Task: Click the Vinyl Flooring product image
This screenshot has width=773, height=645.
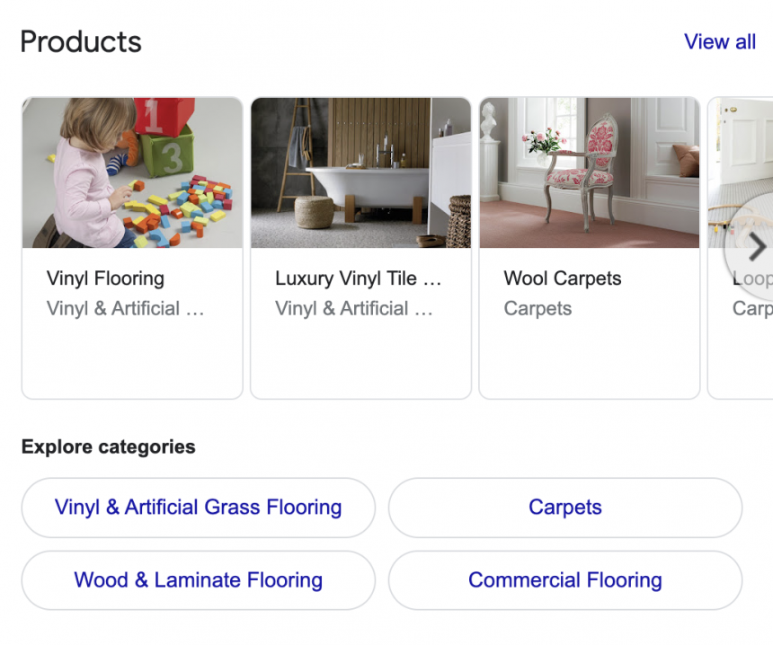Action: pos(132,172)
